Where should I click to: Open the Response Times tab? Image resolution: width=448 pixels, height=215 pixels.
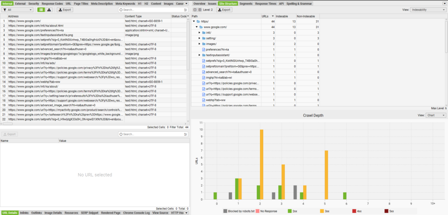click(x=266, y=4)
